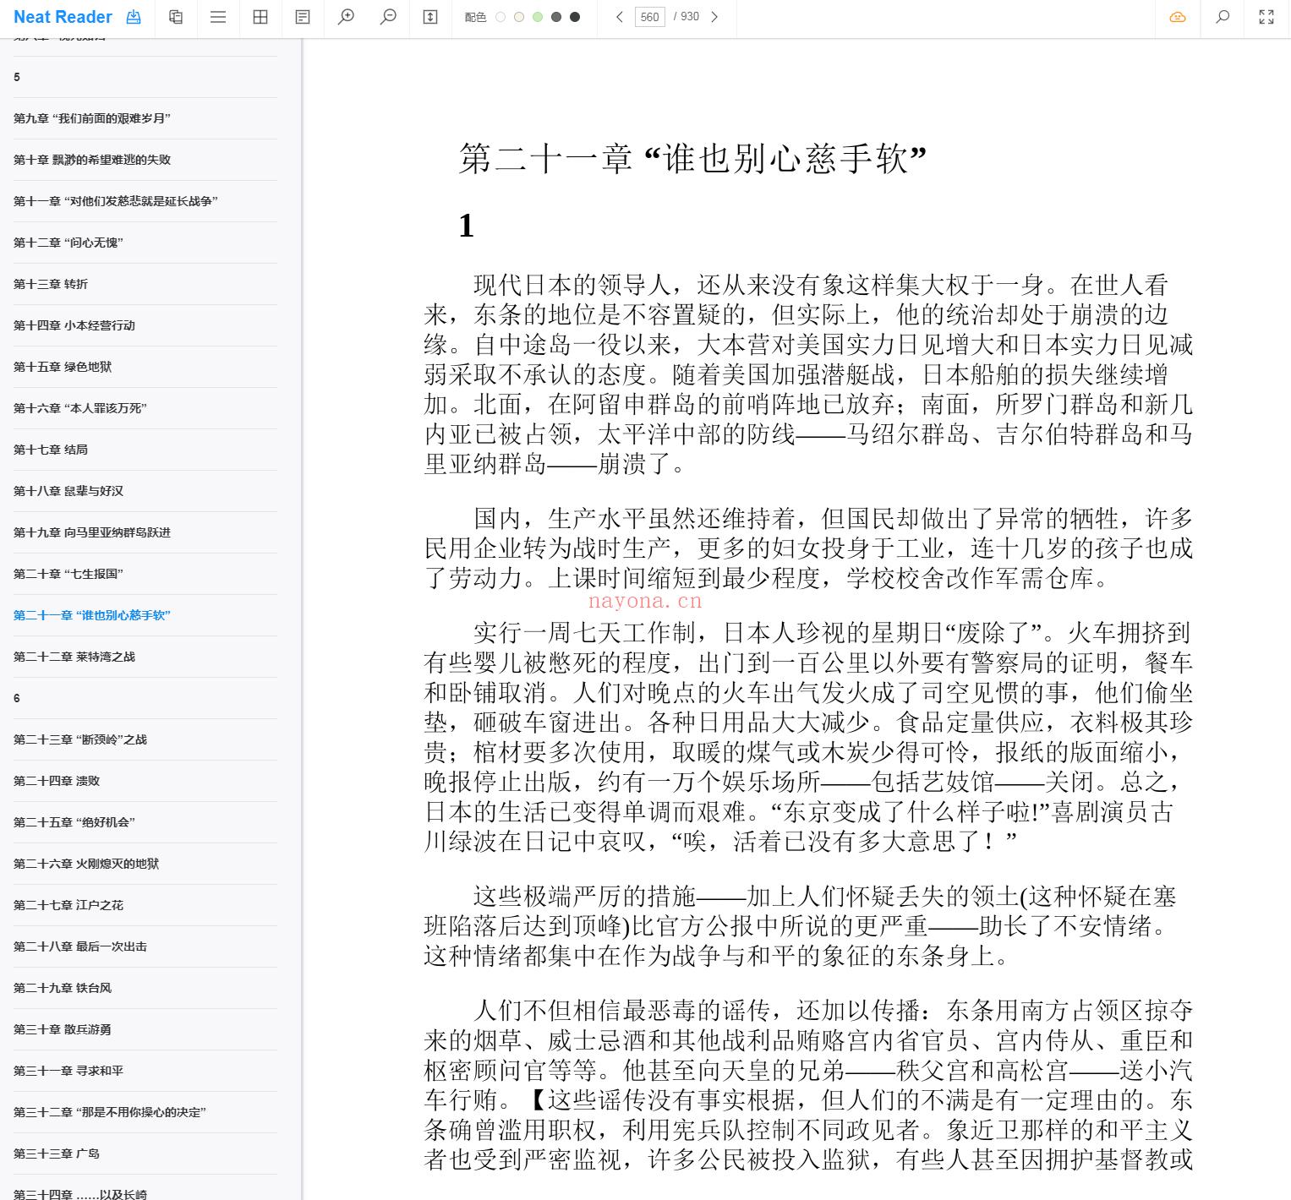This screenshot has width=1291, height=1200.
Task: Open the notes panel icon
Action: (303, 17)
